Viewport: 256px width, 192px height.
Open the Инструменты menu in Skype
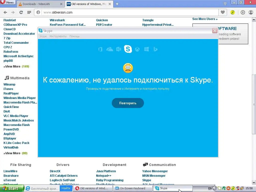(58, 36)
